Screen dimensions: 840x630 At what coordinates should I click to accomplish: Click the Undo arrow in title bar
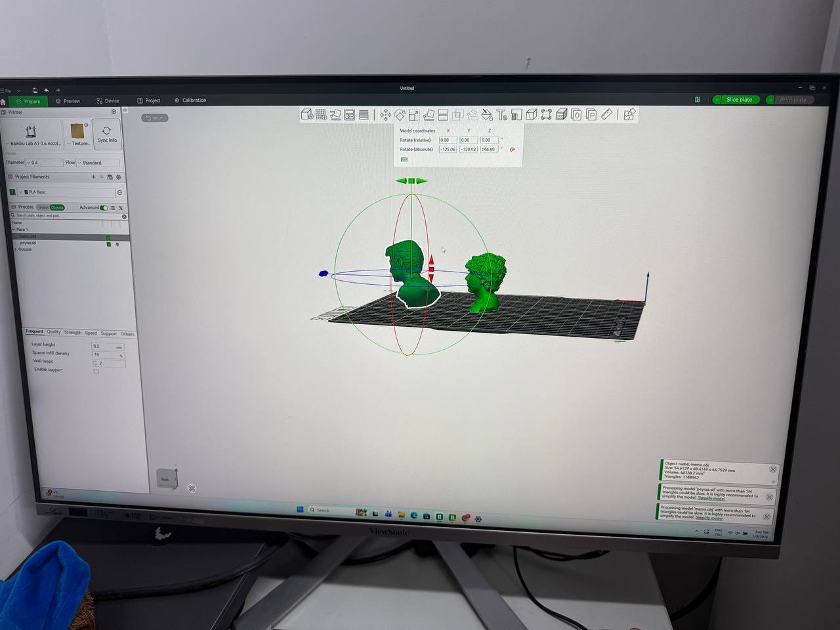coord(47,91)
